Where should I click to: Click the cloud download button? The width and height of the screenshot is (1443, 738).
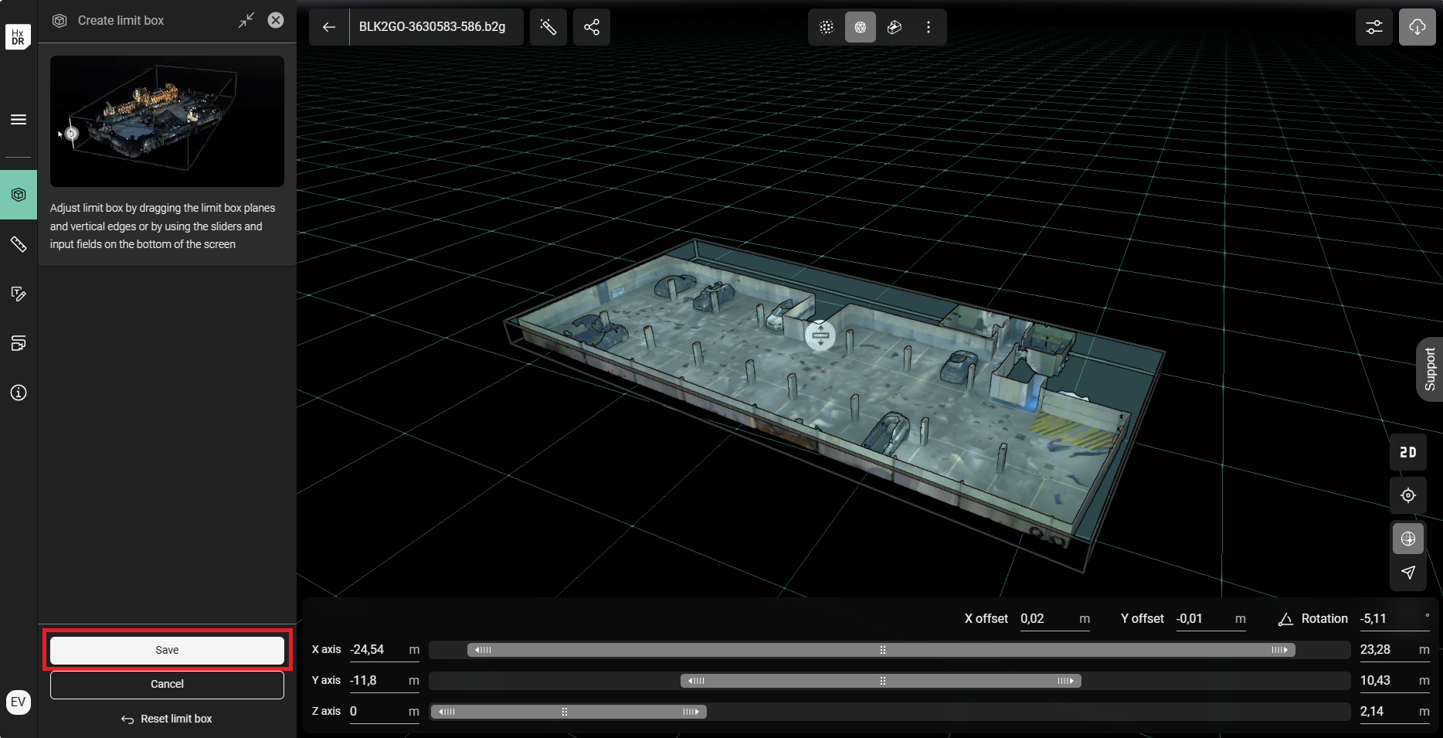point(1418,27)
